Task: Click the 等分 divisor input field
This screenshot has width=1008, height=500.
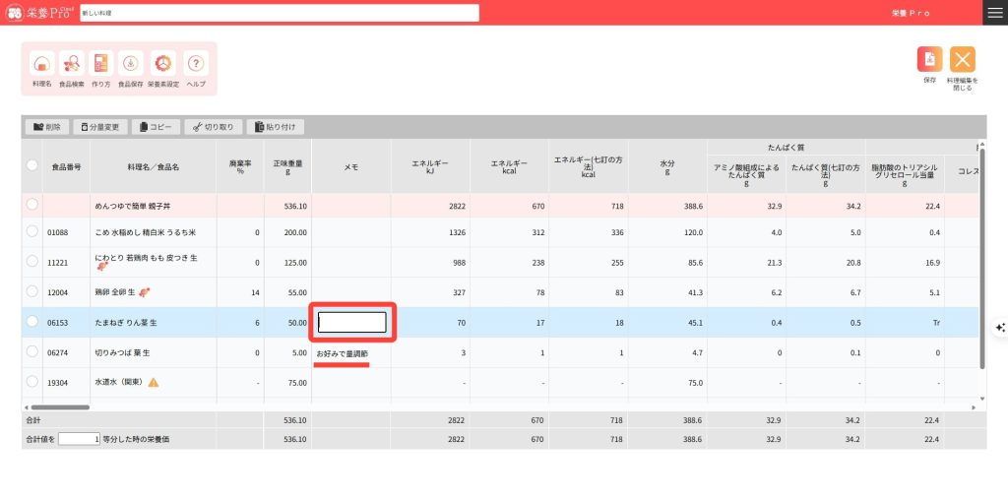Action: coord(79,440)
